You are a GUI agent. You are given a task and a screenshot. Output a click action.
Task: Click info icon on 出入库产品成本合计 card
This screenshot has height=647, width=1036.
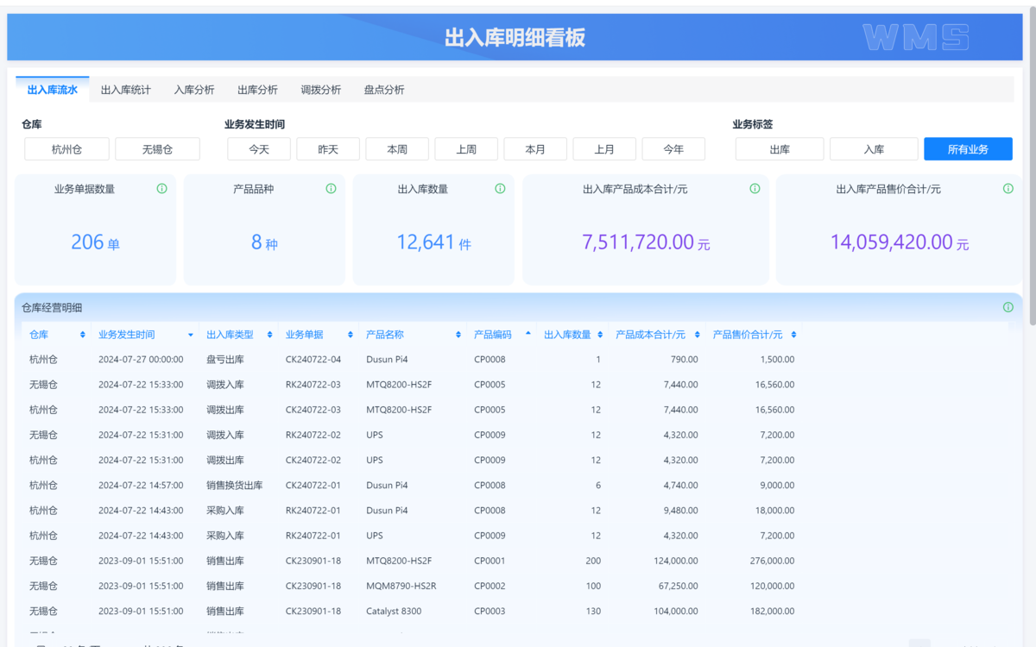[755, 189]
